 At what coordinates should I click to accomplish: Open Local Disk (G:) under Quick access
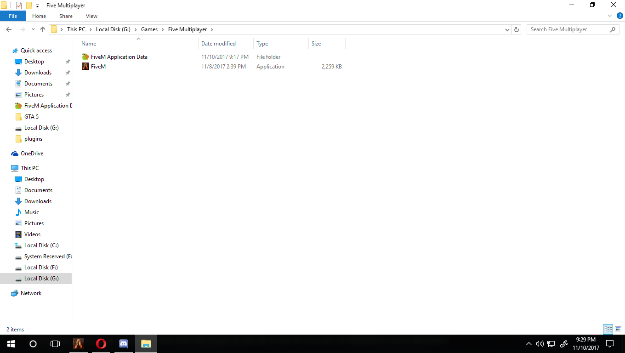click(x=41, y=128)
